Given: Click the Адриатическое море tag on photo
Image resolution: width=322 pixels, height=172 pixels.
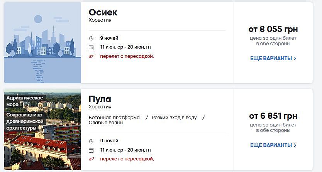Looking at the screenshot, I should pyautogui.click(x=24, y=101).
